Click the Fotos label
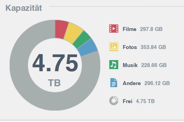Viewport: 184px width, 122px height. coord(130,47)
